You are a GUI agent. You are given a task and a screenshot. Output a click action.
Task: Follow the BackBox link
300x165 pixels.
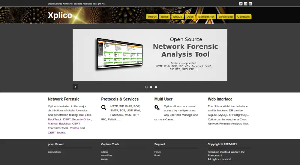(x=65, y=124)
